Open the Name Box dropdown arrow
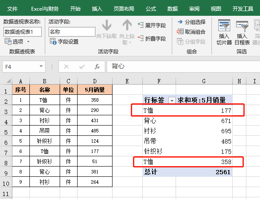Viewport: 260px width, 199px height. coord(41,67)
